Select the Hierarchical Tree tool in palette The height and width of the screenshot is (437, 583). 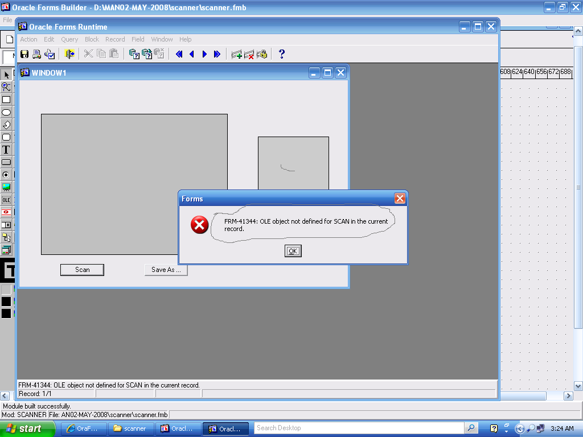(6, 237)
